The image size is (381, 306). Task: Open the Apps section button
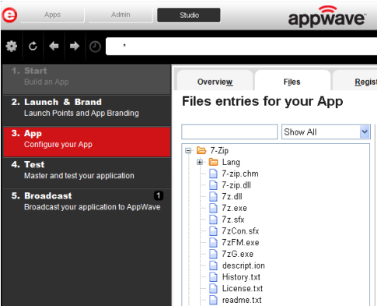click(x=53, y=15)
